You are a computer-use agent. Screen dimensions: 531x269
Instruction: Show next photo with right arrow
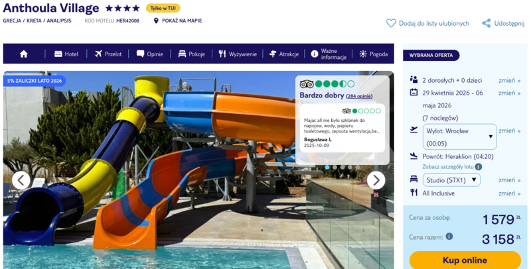coord(376,180)
